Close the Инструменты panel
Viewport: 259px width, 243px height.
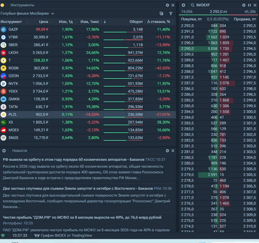tap(173, 5)
